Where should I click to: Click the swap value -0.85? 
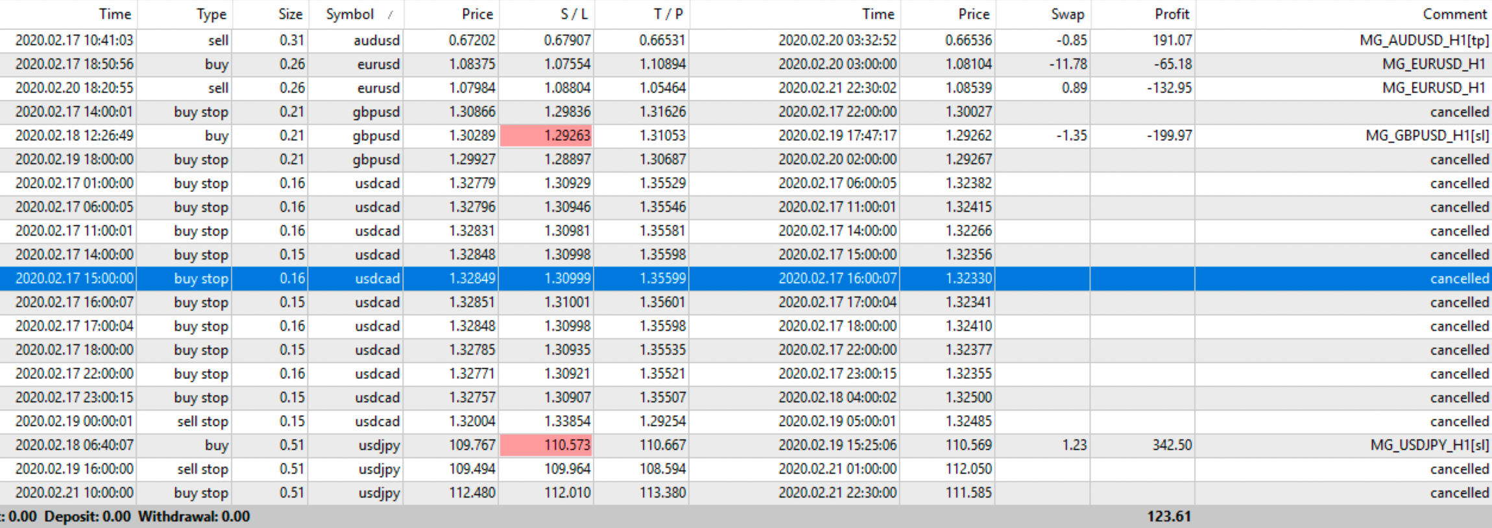(x=1072, y=40)
